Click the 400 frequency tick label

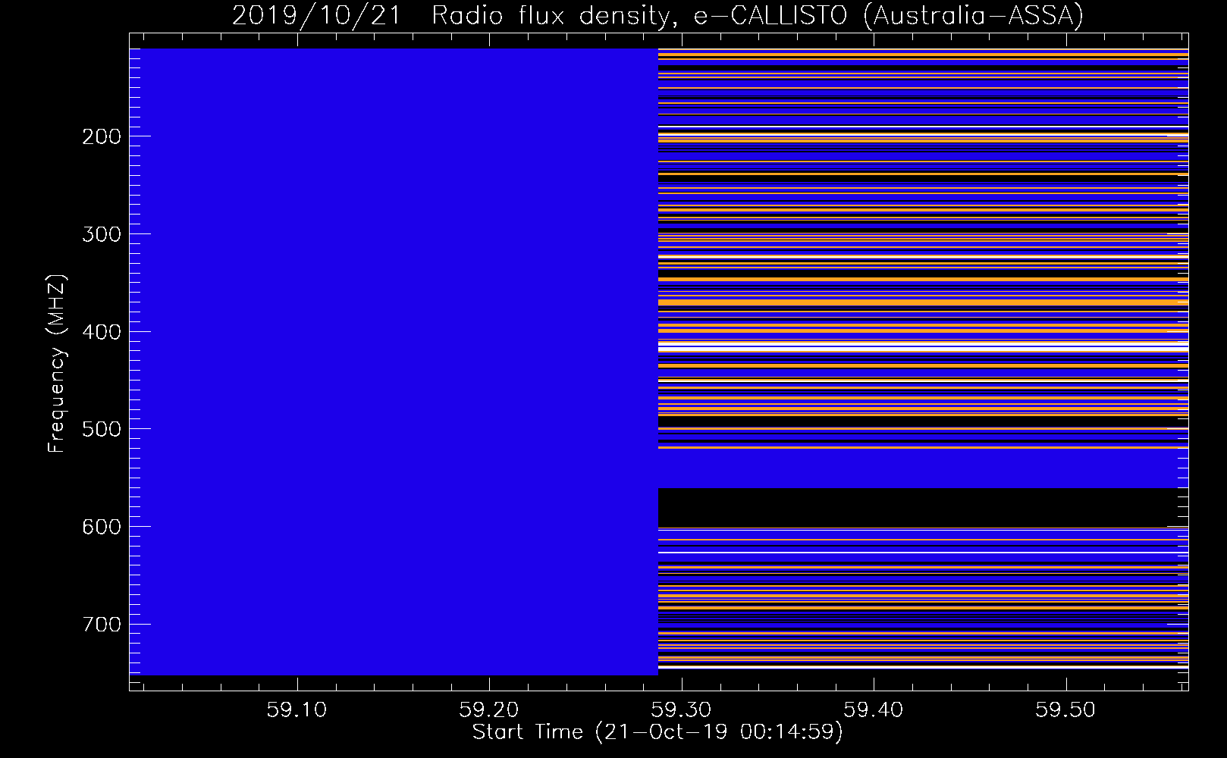point(102,332)
